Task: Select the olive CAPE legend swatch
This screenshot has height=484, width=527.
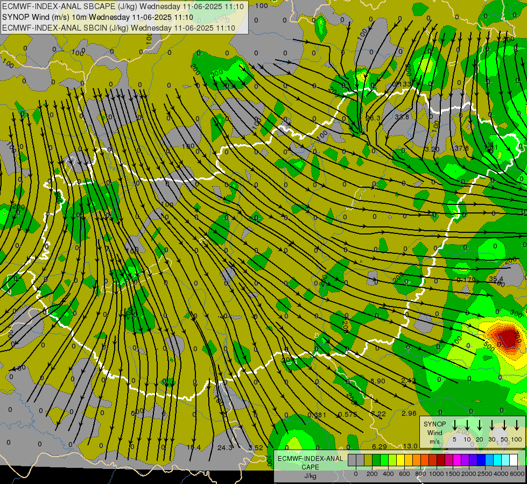Action: click(368, 460)
